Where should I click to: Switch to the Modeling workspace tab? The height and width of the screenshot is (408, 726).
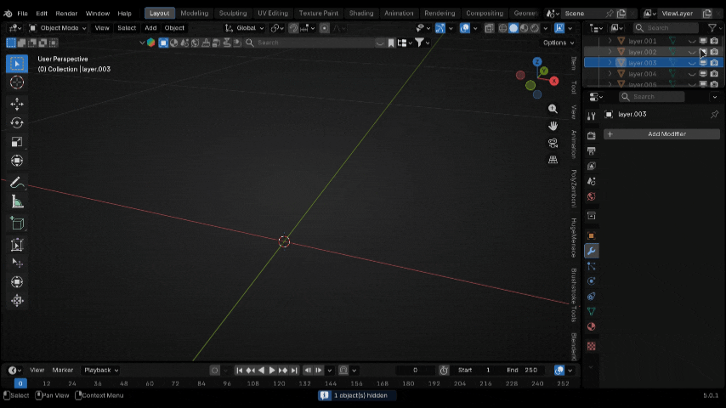(194, 14)
